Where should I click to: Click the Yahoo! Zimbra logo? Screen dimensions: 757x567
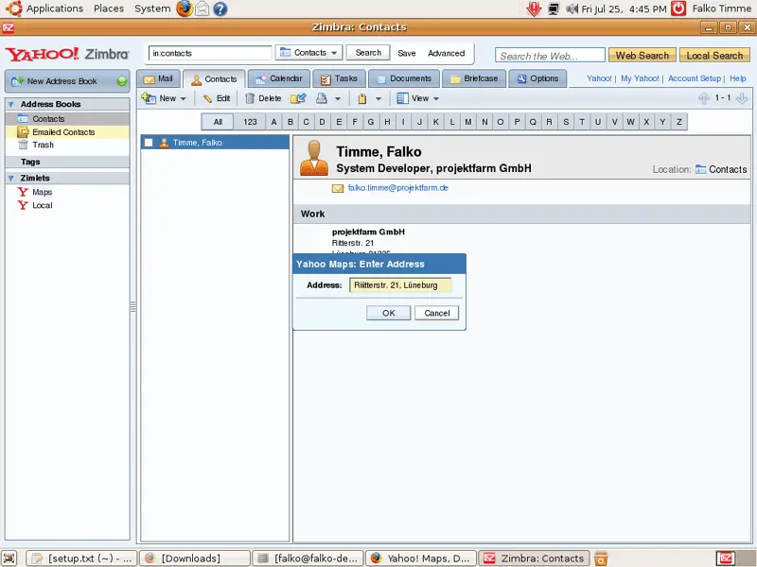pyautogui.click(x=67, y=54)
